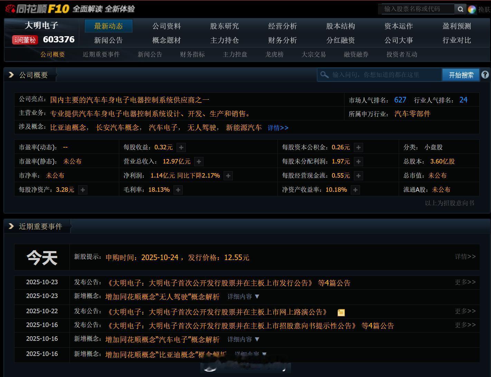Open the 详情>> link in the 新股提示 row
This screenshot has height=377, width=491.
coord(465,257)
